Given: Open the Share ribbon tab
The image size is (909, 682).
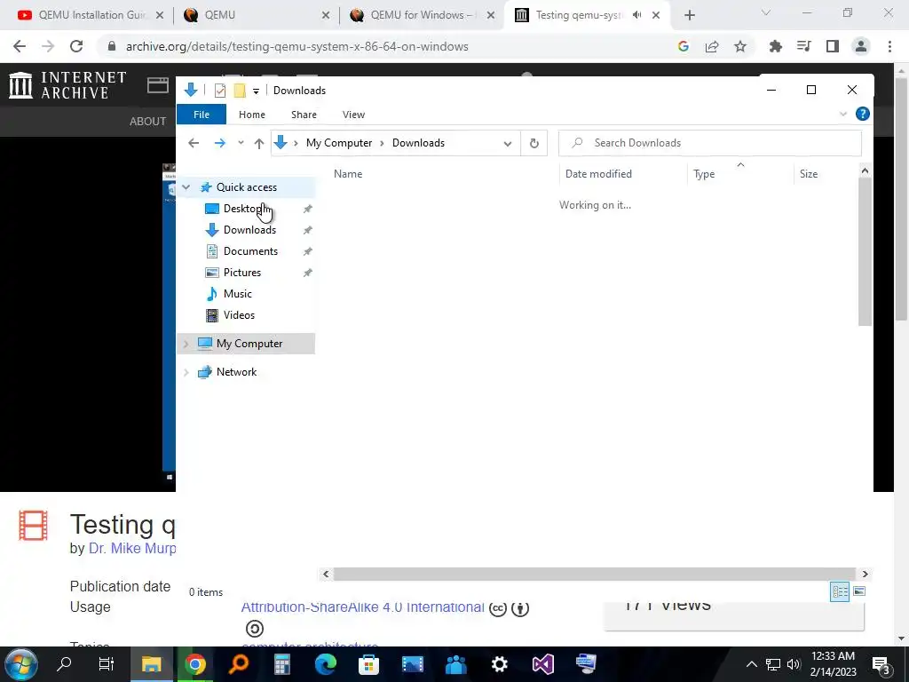Looking at the screenshot, I should coord(304,115).
